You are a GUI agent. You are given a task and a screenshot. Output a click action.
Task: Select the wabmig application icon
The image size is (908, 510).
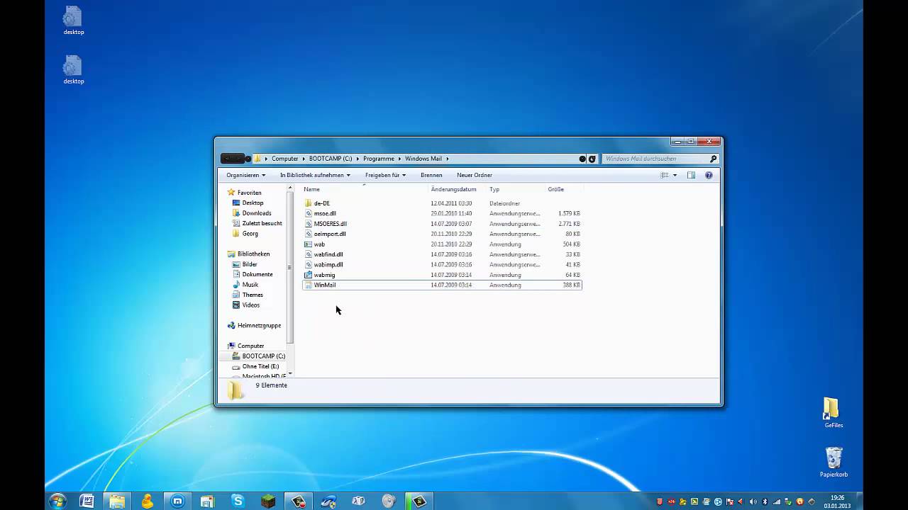[308, 275]
